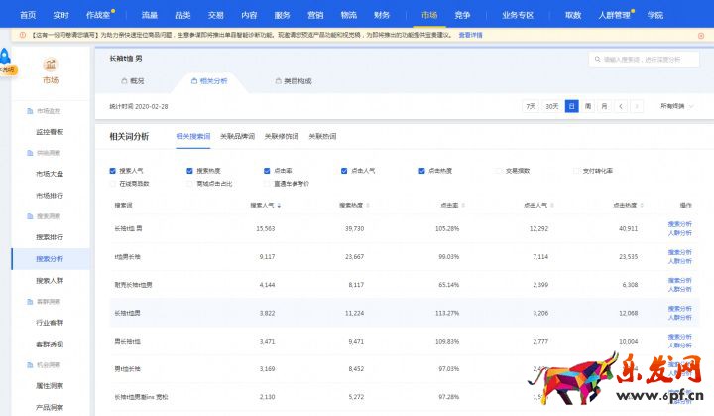Click the orange notice icon in banner
Viewport: 714px width, 416px height.
click(22, 35)
